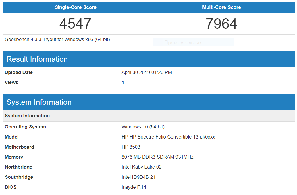Select the value "Intel ID9D4B 21"
The height and width of the screenshot is (195, 297).
point(138,177)
